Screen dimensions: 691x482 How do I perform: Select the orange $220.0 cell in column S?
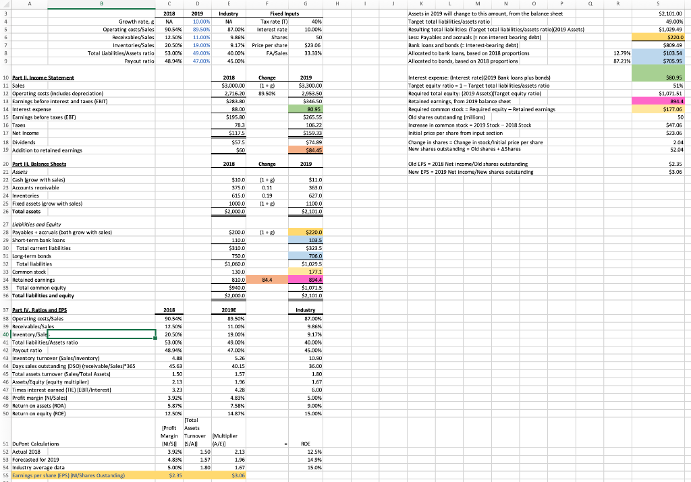coord(657,38)
